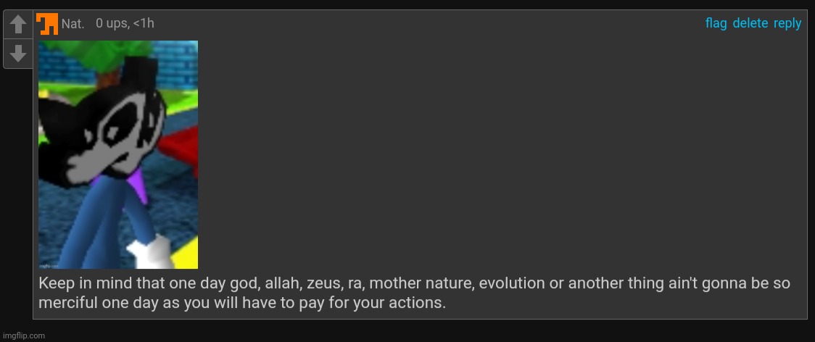Screen dimensions: 815x342
Task: Click Nat.'s orange pixel avatar icon
Action: click(47, 24)
